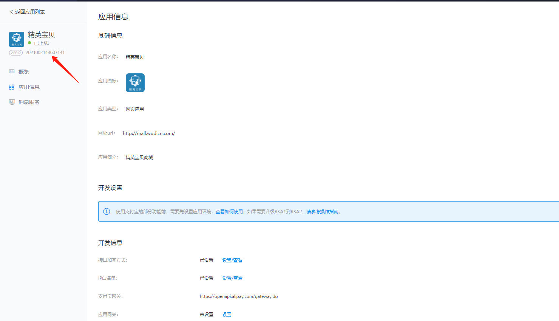Viewport: 559px width, 321px height.
Task: Click the 应用类型 field label
Action: pos(108,109)
